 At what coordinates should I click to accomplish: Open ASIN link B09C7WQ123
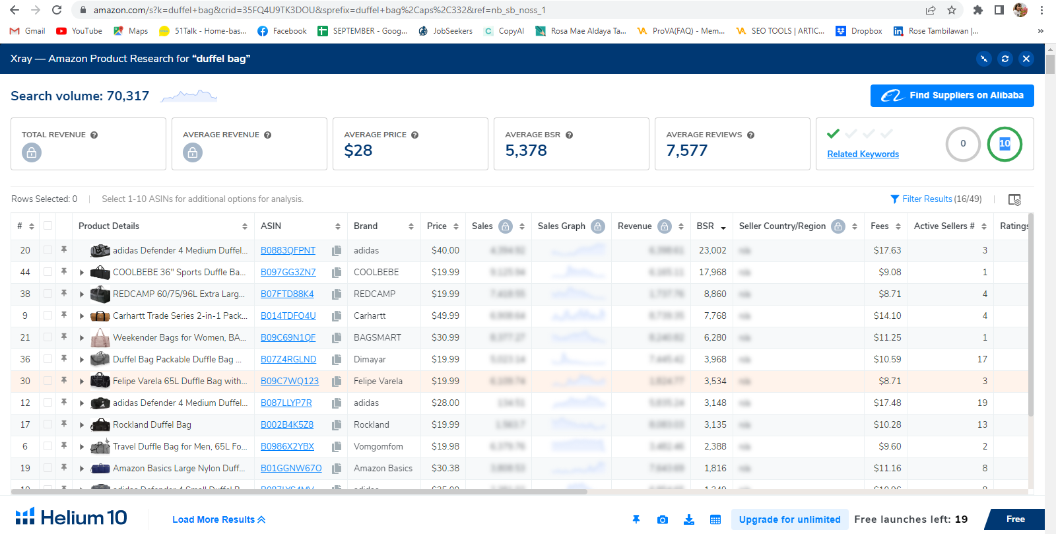click(290, 381)
